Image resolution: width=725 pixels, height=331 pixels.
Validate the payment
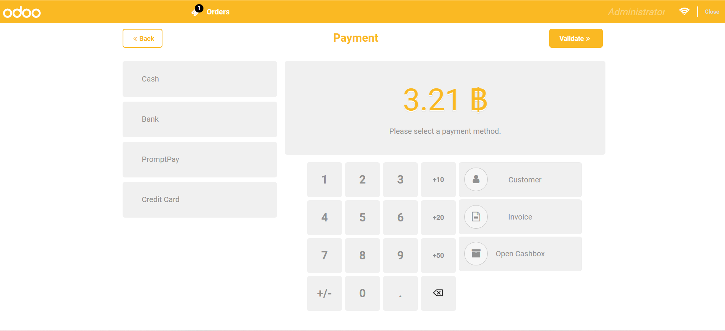(576, 38)
